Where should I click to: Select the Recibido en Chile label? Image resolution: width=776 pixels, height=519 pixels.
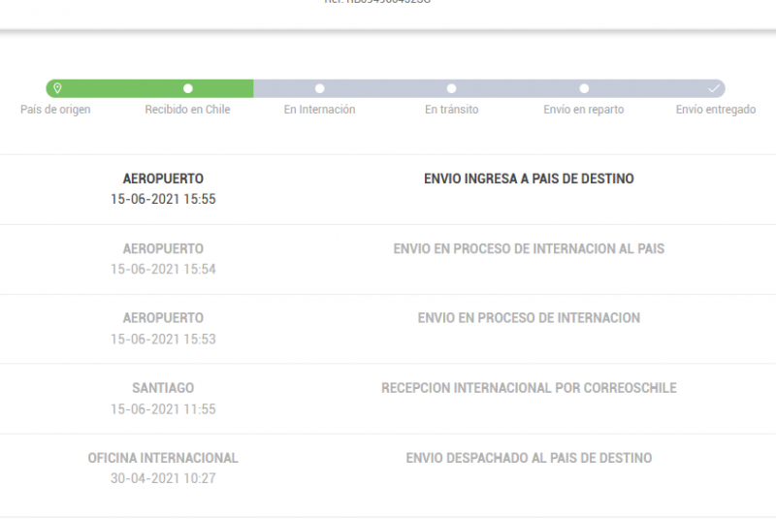point(187,110)
